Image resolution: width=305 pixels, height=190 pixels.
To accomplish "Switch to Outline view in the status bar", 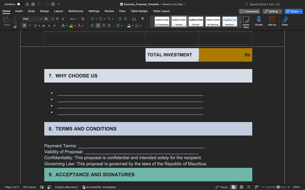I will point(249,187).
